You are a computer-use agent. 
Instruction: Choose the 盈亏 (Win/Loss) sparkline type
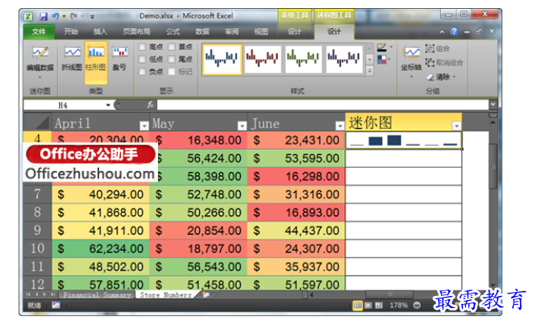[x=119, y=59]
